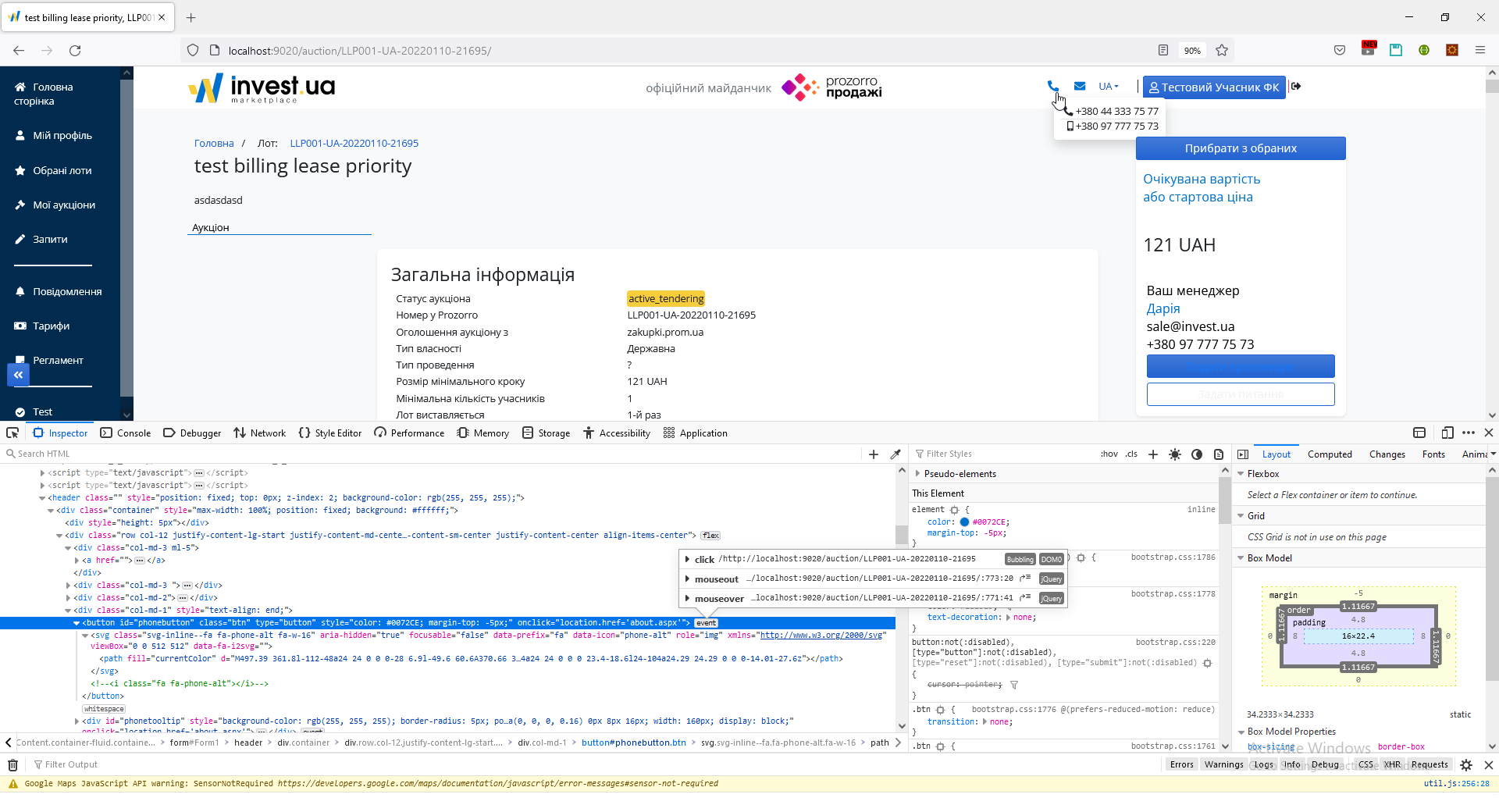Open DevTools customize three-dots menu
Screen dimensions: 1499x812
tap(1469, 433)
